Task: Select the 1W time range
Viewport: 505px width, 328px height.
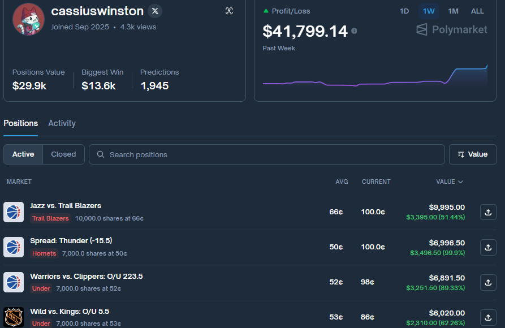Action: 428,11
